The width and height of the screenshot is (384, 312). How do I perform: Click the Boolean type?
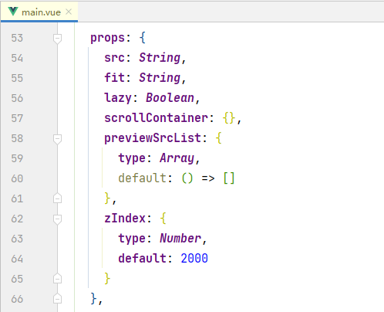170,98
